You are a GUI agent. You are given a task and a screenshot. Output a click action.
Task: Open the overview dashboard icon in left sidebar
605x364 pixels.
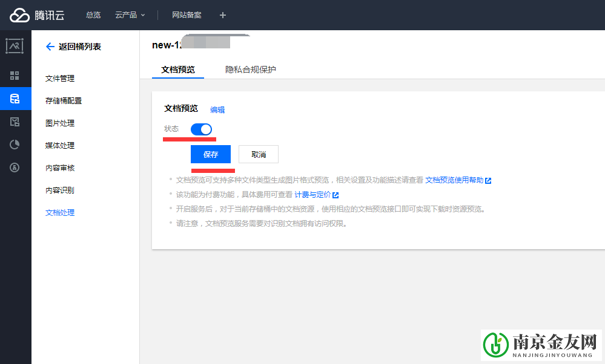click(15, 76)
